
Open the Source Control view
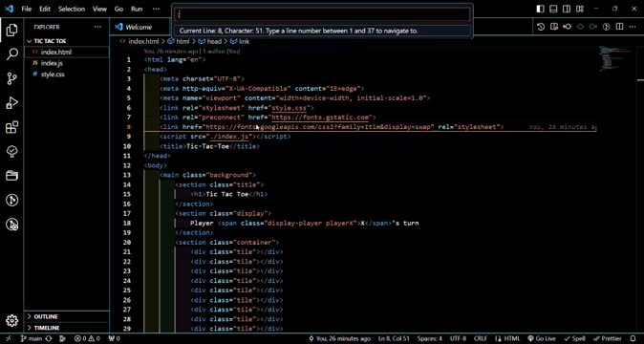click(x=11, y=78)
